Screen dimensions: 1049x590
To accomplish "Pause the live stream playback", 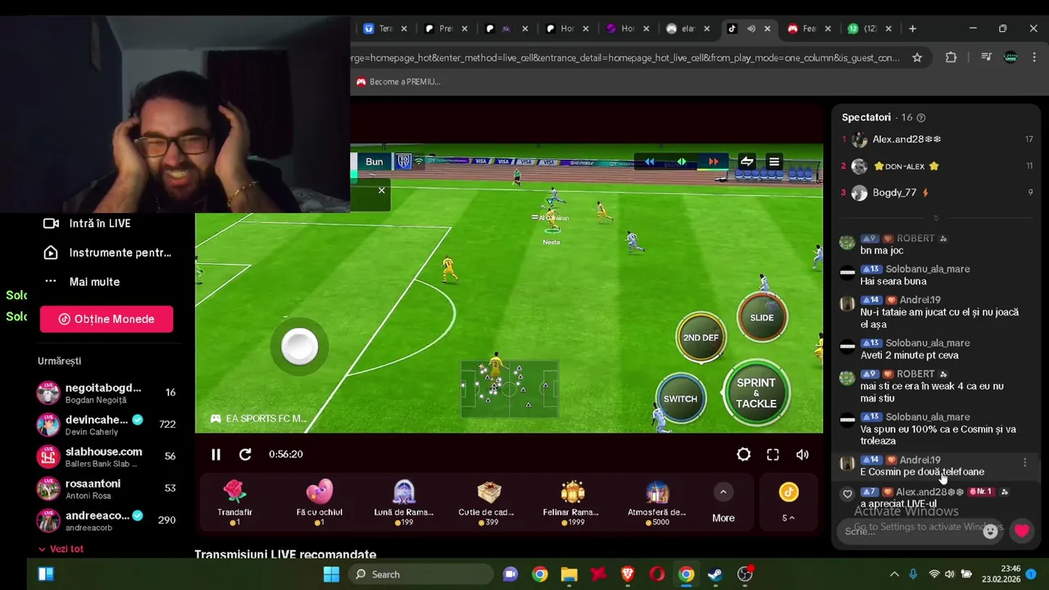I will click(x=216, y=454).
